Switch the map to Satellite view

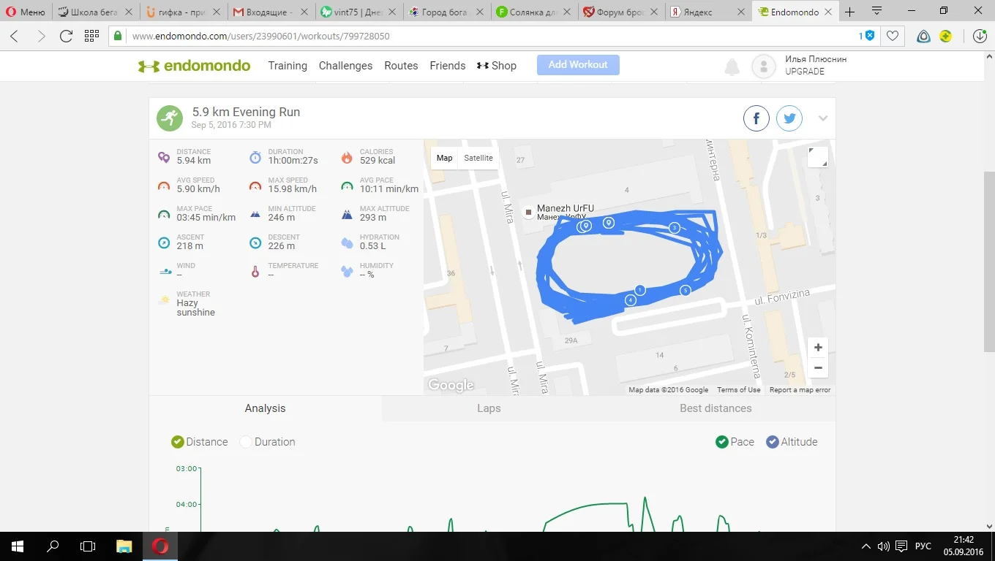(478, 158)
